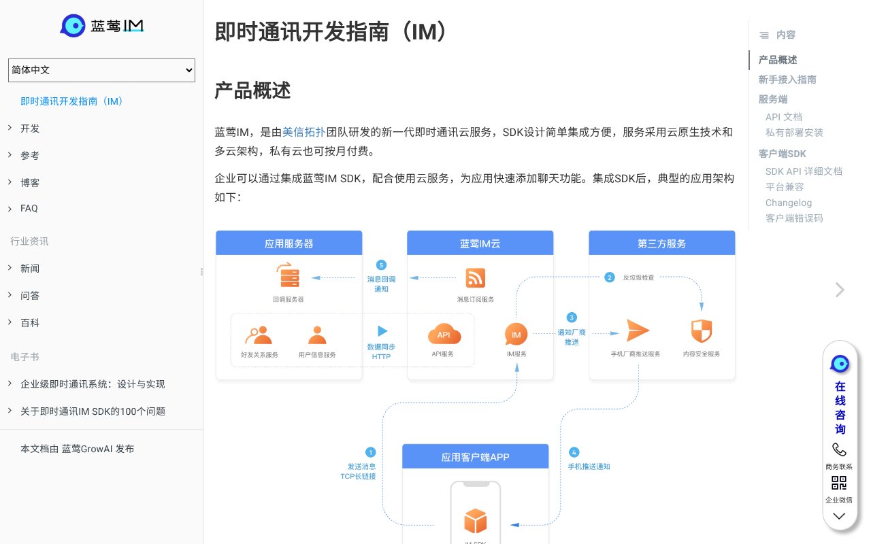This screenshot has width=871, height=544.
Task: Expand the 开发 sidebar section
Action: 30,129
